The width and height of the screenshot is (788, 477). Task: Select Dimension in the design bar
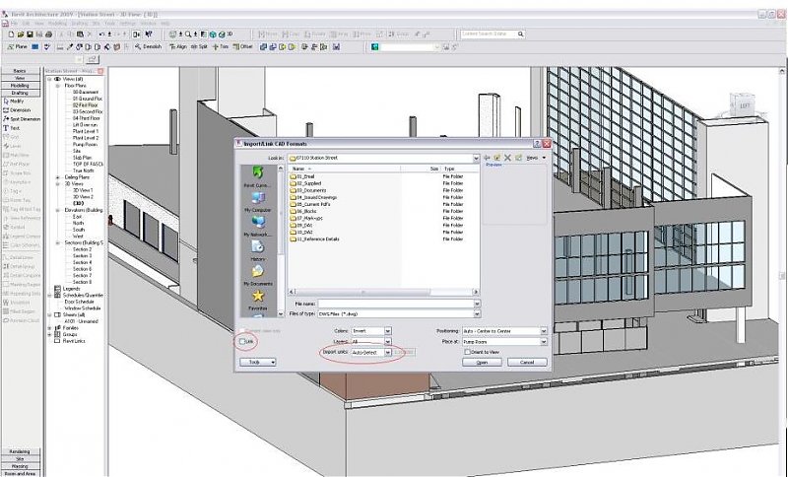(x=17, y=110)
